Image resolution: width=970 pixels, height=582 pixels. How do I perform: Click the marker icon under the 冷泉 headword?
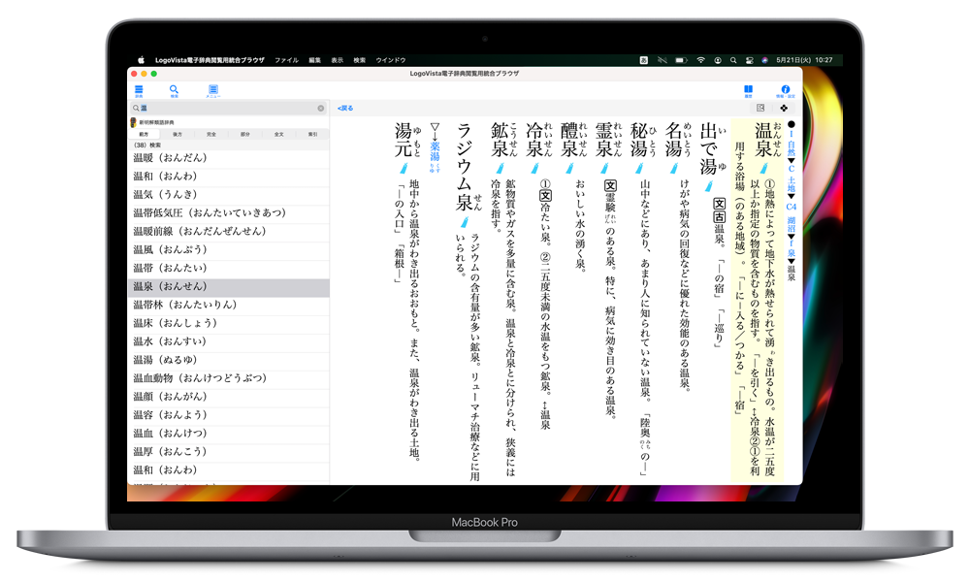coord(535,168)
